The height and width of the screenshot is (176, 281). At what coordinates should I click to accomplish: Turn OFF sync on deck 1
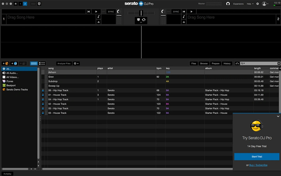pos(103,12)
